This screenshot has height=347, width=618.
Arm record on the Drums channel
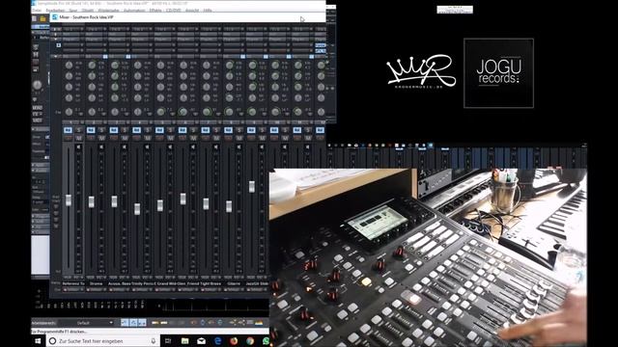point(91,138)
